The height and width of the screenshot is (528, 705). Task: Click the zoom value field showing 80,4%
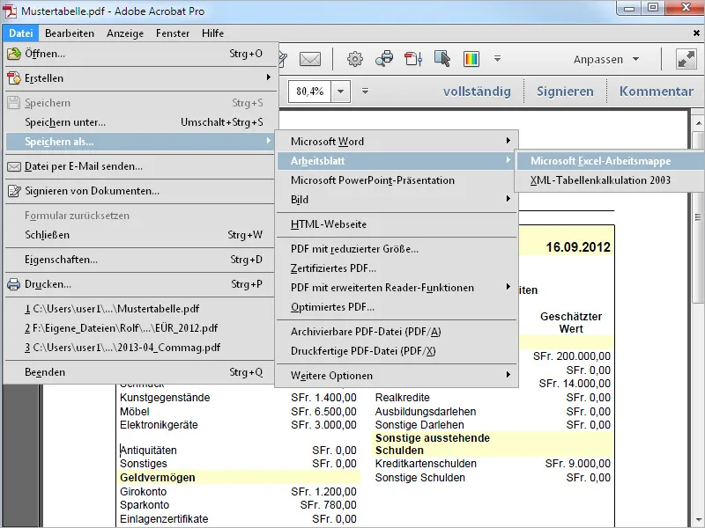click(x=309, y=92)
